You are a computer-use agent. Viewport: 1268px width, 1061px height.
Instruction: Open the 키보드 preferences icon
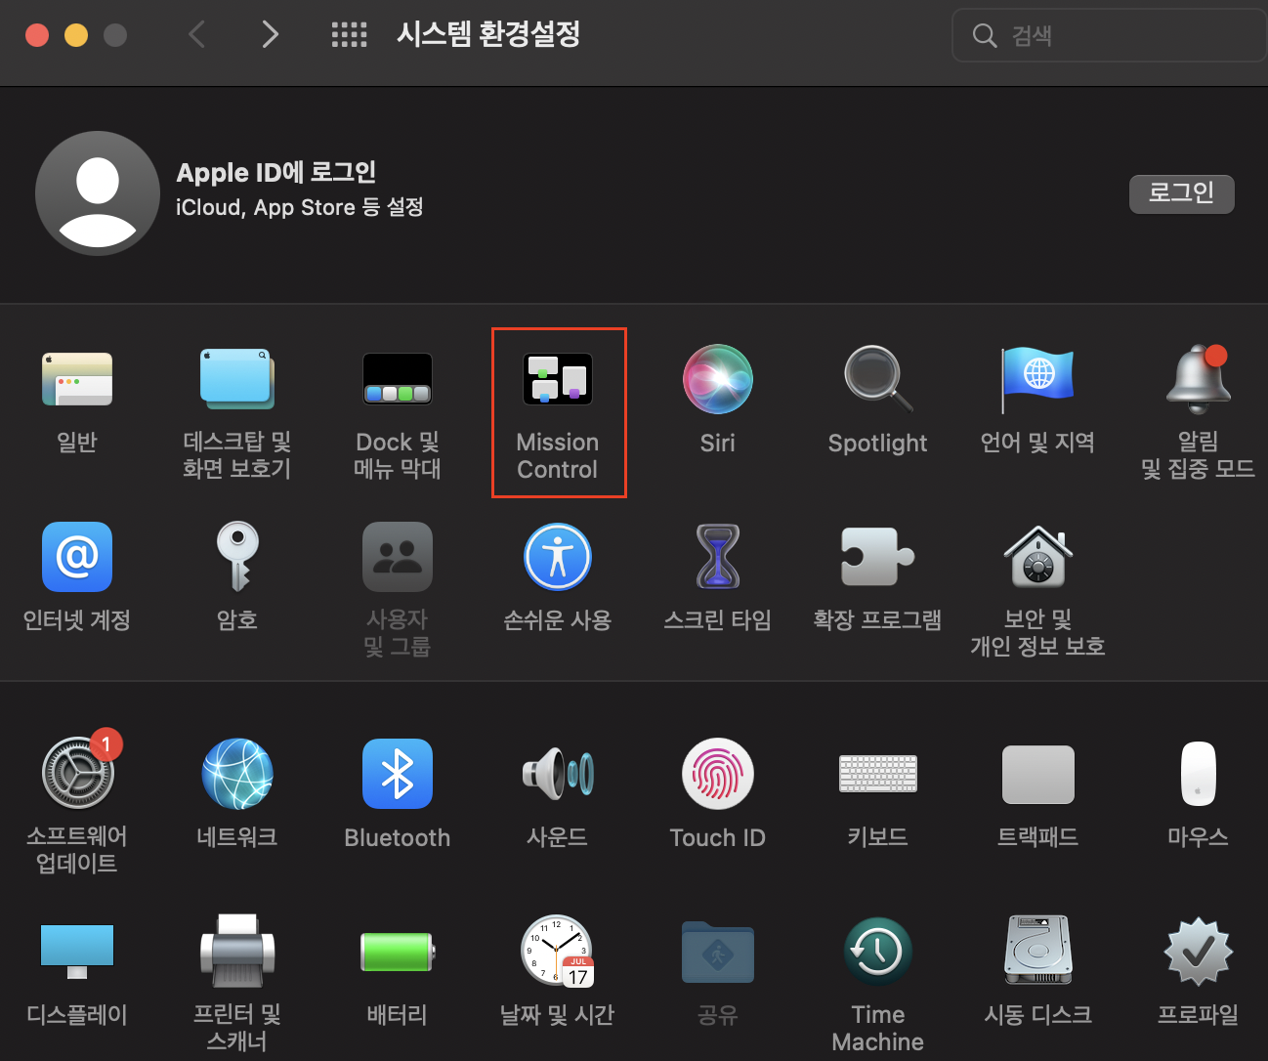point(878,774)
